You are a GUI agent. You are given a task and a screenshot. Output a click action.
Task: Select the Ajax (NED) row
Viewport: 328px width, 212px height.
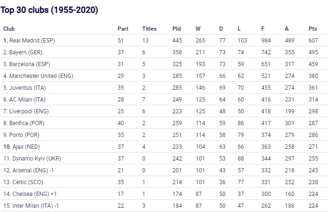click(x=164, y=146)
